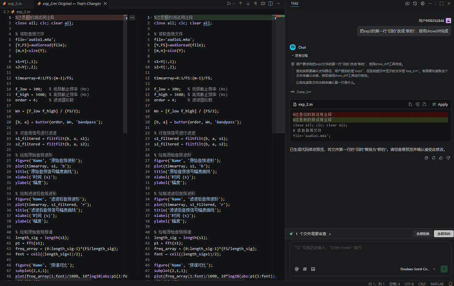Insert code at cursor icon in card

point(417,105)
